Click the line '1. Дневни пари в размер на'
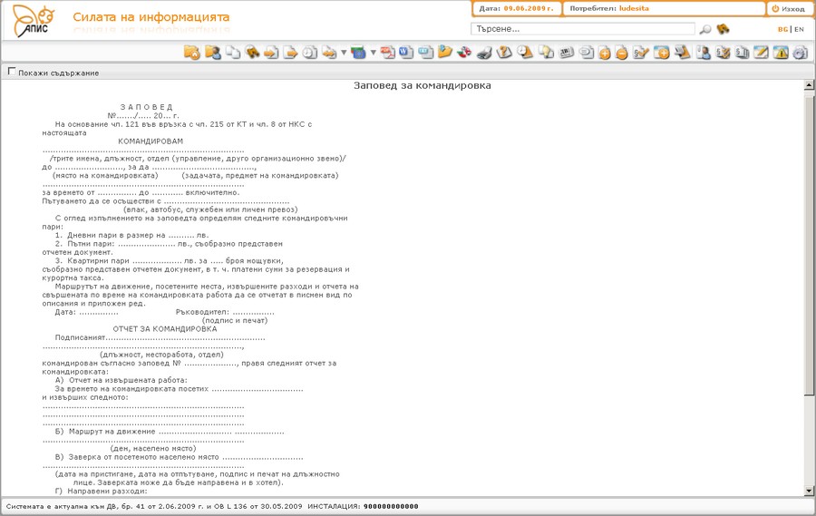The width and height of the screenshot is (816, 516). 111,236
